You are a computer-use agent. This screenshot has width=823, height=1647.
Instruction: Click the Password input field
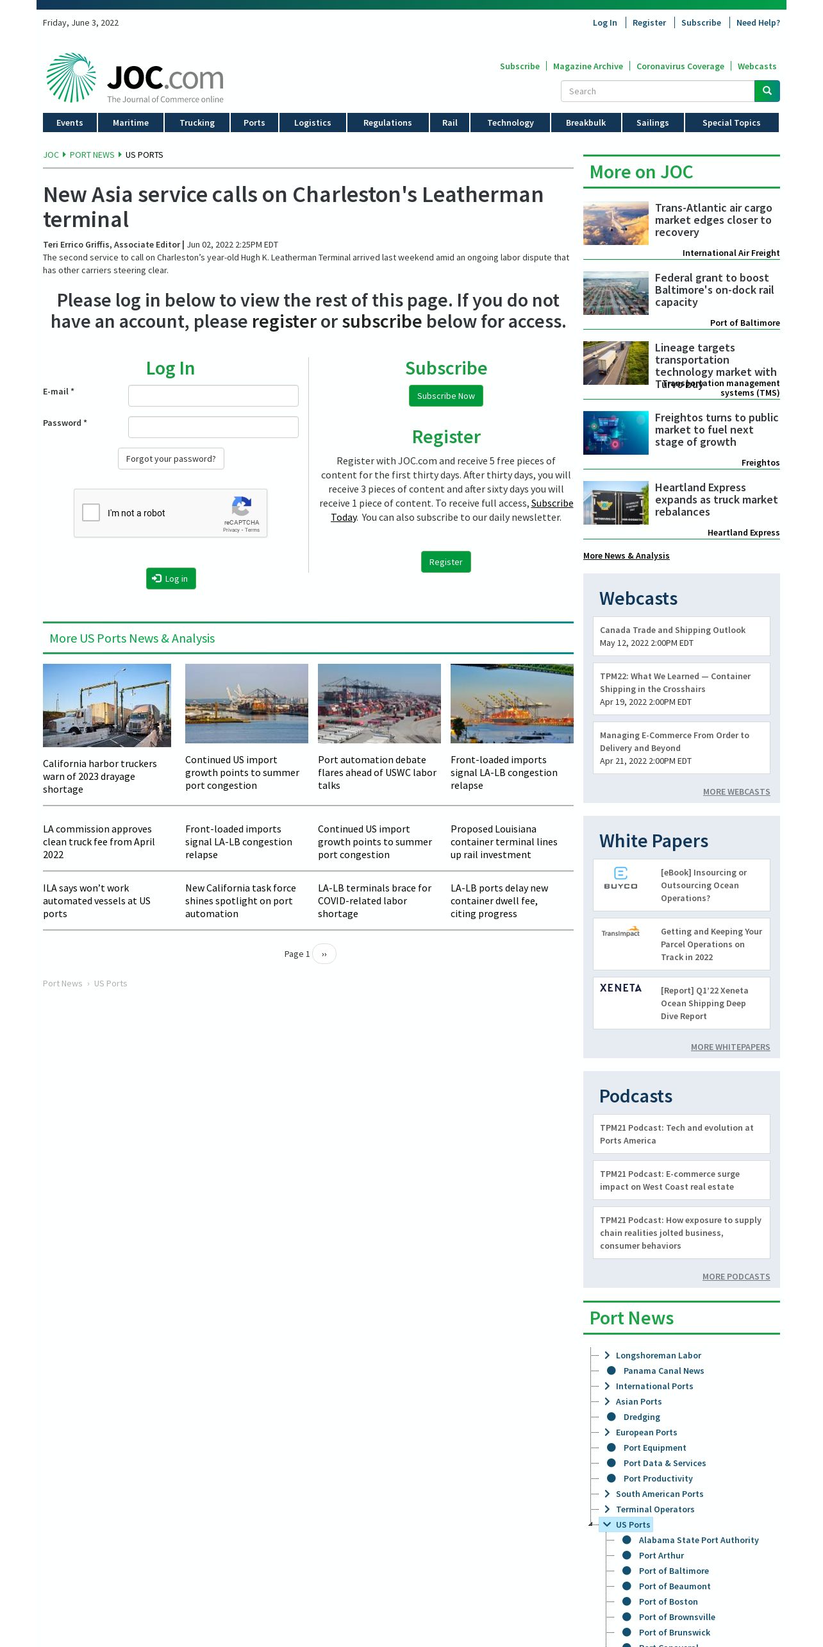[213, 427]
